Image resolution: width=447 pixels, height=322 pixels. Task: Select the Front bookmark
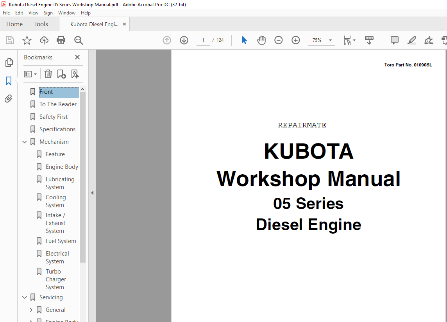(x=59, y=92)
